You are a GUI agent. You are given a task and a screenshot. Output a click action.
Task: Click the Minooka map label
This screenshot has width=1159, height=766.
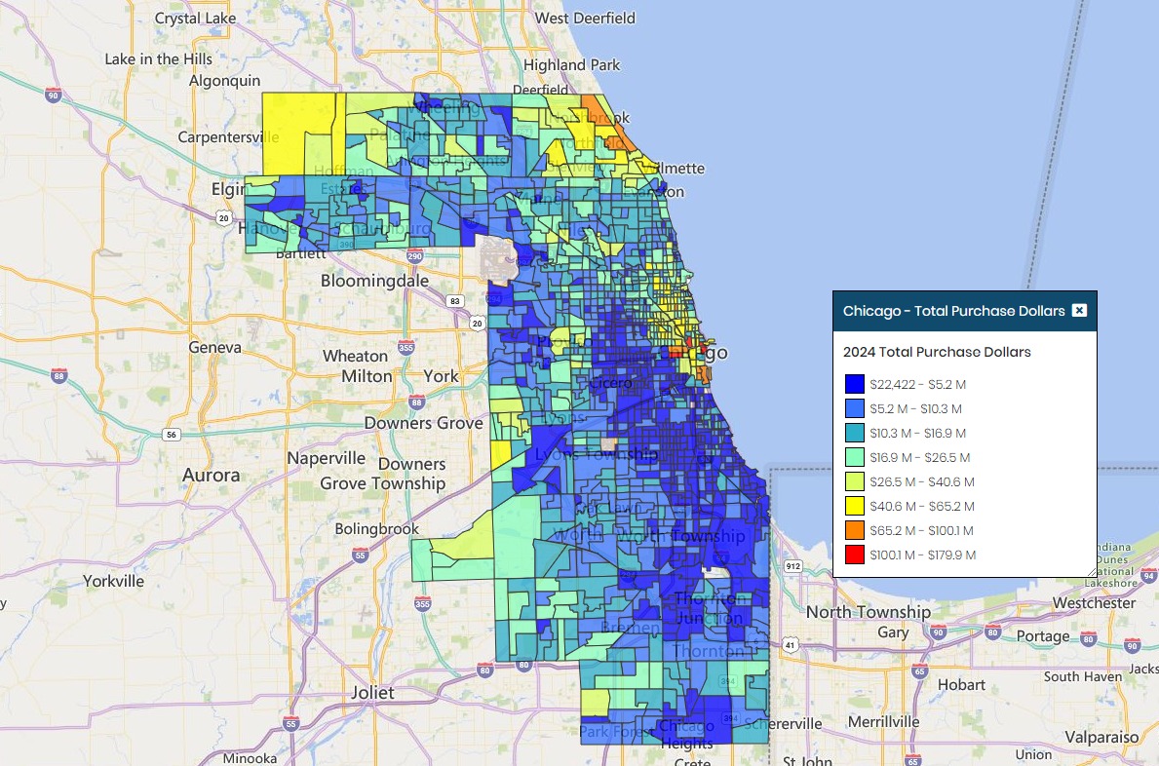click(250, 758)
